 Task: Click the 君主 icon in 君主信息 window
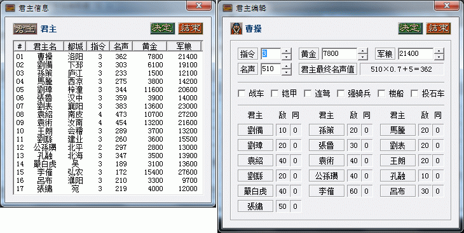(25, 29)
